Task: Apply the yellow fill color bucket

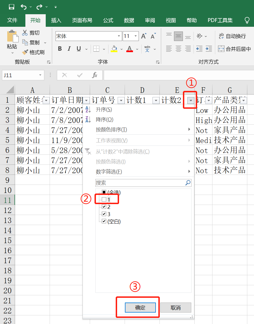Action: [x=114, y=49]
